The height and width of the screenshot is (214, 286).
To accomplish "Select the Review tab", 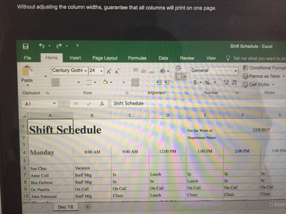I will (x=187, y=58).
